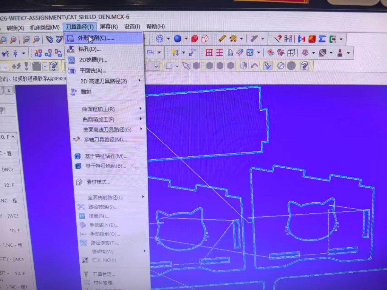Collapse the tree using the caret
The height and width of the screenshot is (290, 387).
click(x=13, y=137)
